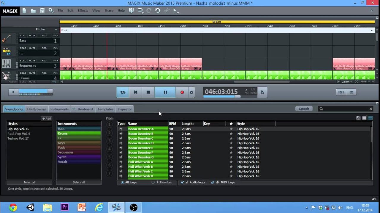Click the redo arrow icon
The image size is (380, 213).
pyautogui.click(x=149, y=11)
